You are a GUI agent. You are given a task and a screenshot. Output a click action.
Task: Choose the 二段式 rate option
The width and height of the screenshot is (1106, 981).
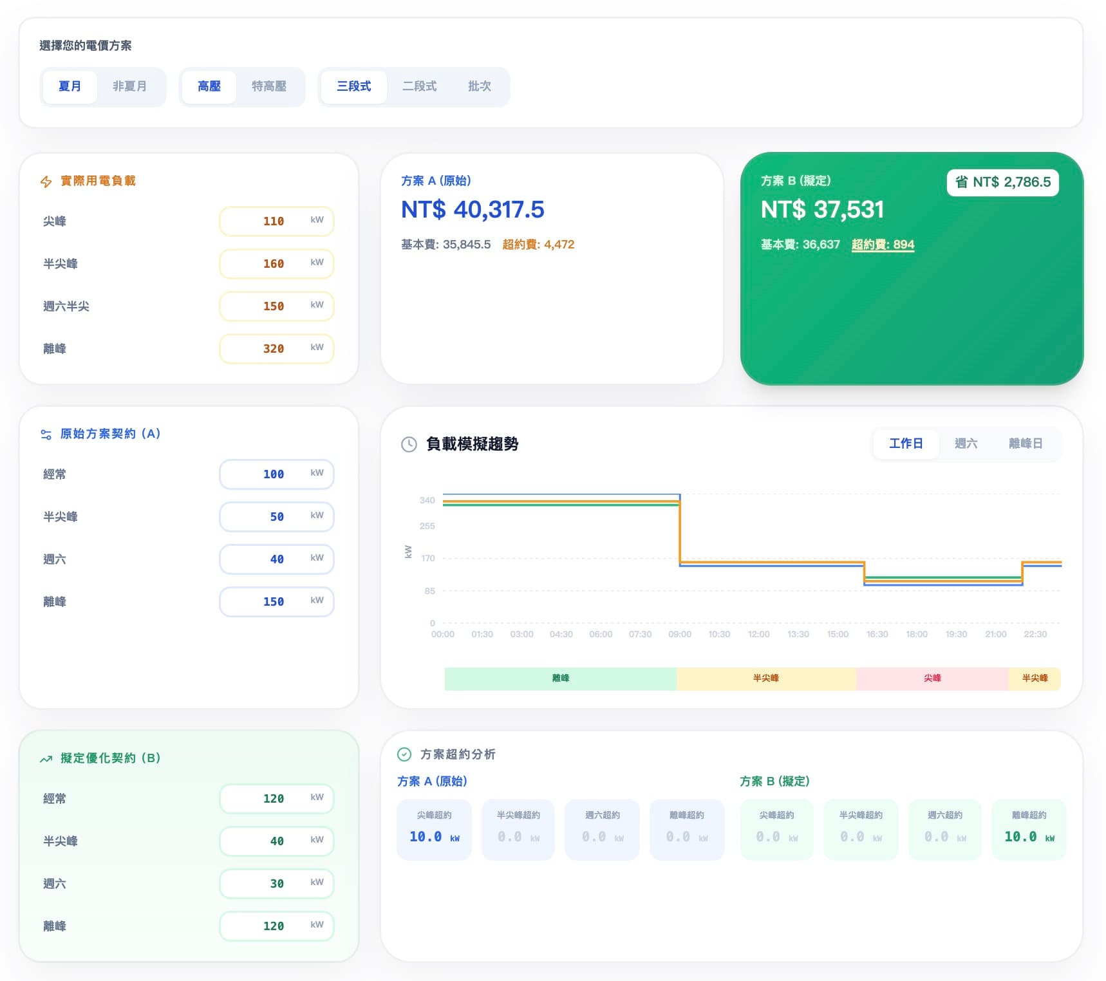click(419, 86)
